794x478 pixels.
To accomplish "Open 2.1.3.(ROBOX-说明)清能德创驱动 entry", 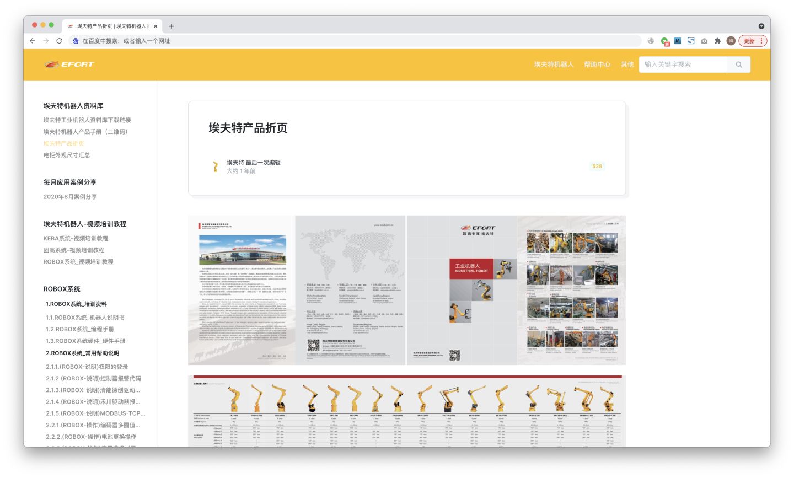I will 93,390.
